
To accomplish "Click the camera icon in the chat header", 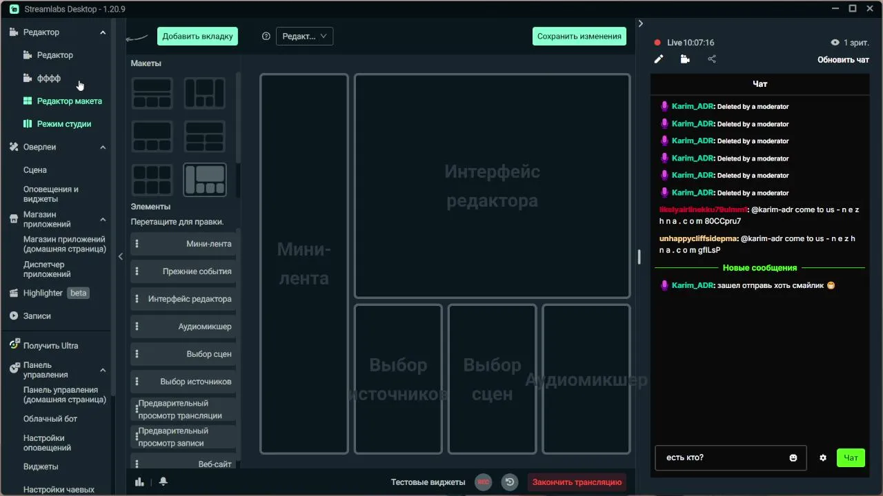I will 685,59.
